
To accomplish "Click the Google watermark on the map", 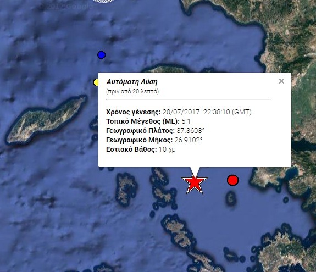I will (x=69, y=6).
